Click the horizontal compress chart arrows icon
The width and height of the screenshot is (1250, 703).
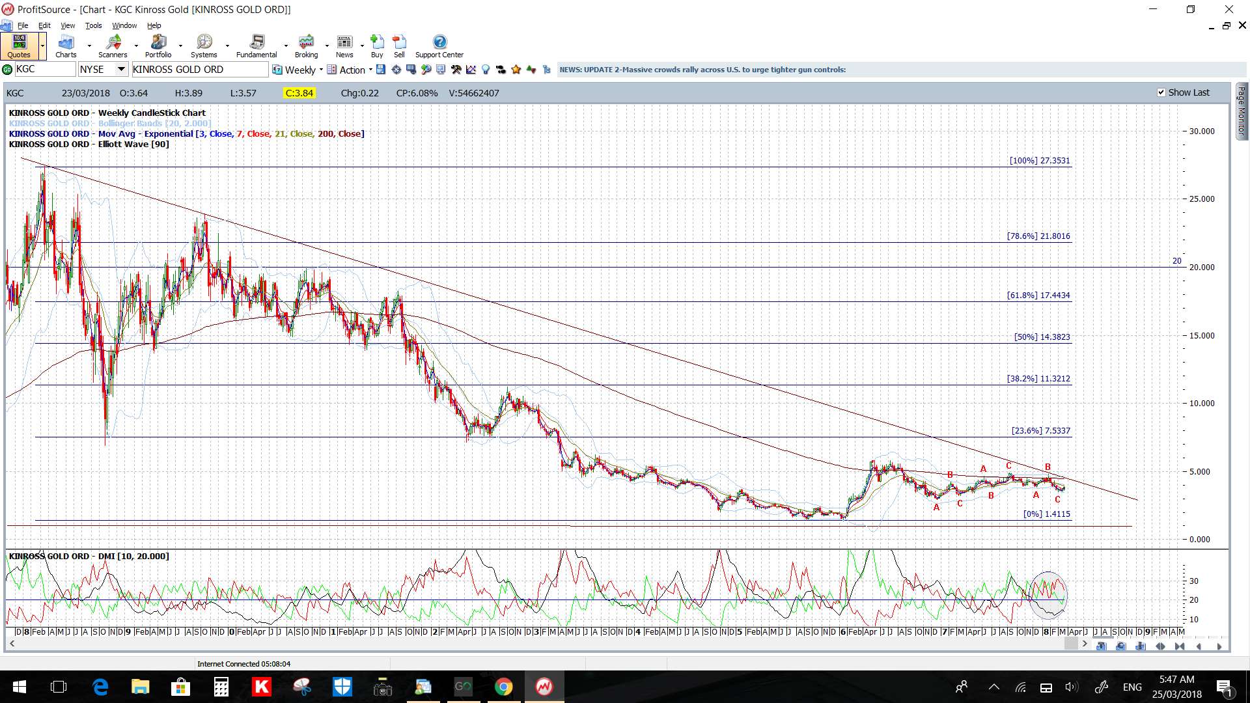coord(1180,646)
